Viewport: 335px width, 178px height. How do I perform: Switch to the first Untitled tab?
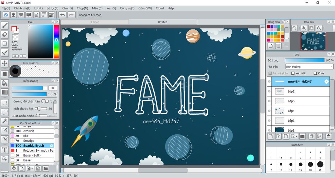pos(95,22)
